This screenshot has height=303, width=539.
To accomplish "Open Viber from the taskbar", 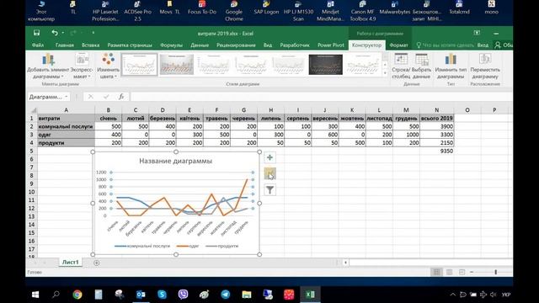I will click(183, 295).
